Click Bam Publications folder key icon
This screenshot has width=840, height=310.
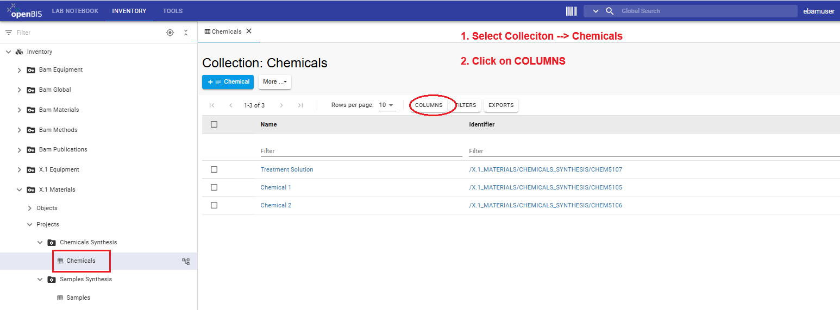click(x=32, y=150)
